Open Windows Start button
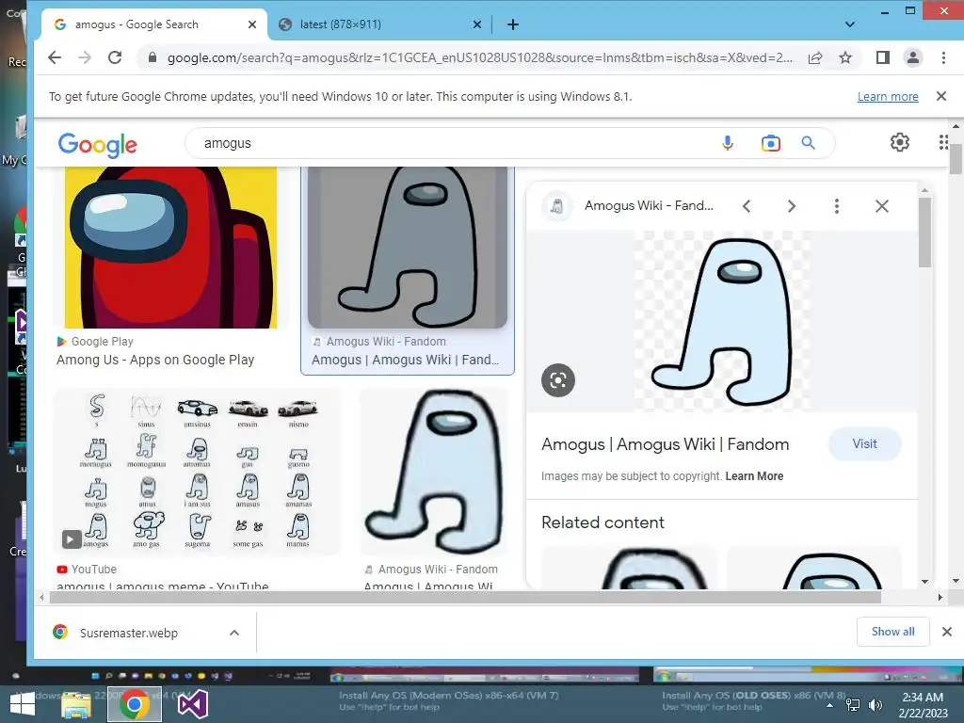Viewport: 964px width, 723px height. click(23, 704)
